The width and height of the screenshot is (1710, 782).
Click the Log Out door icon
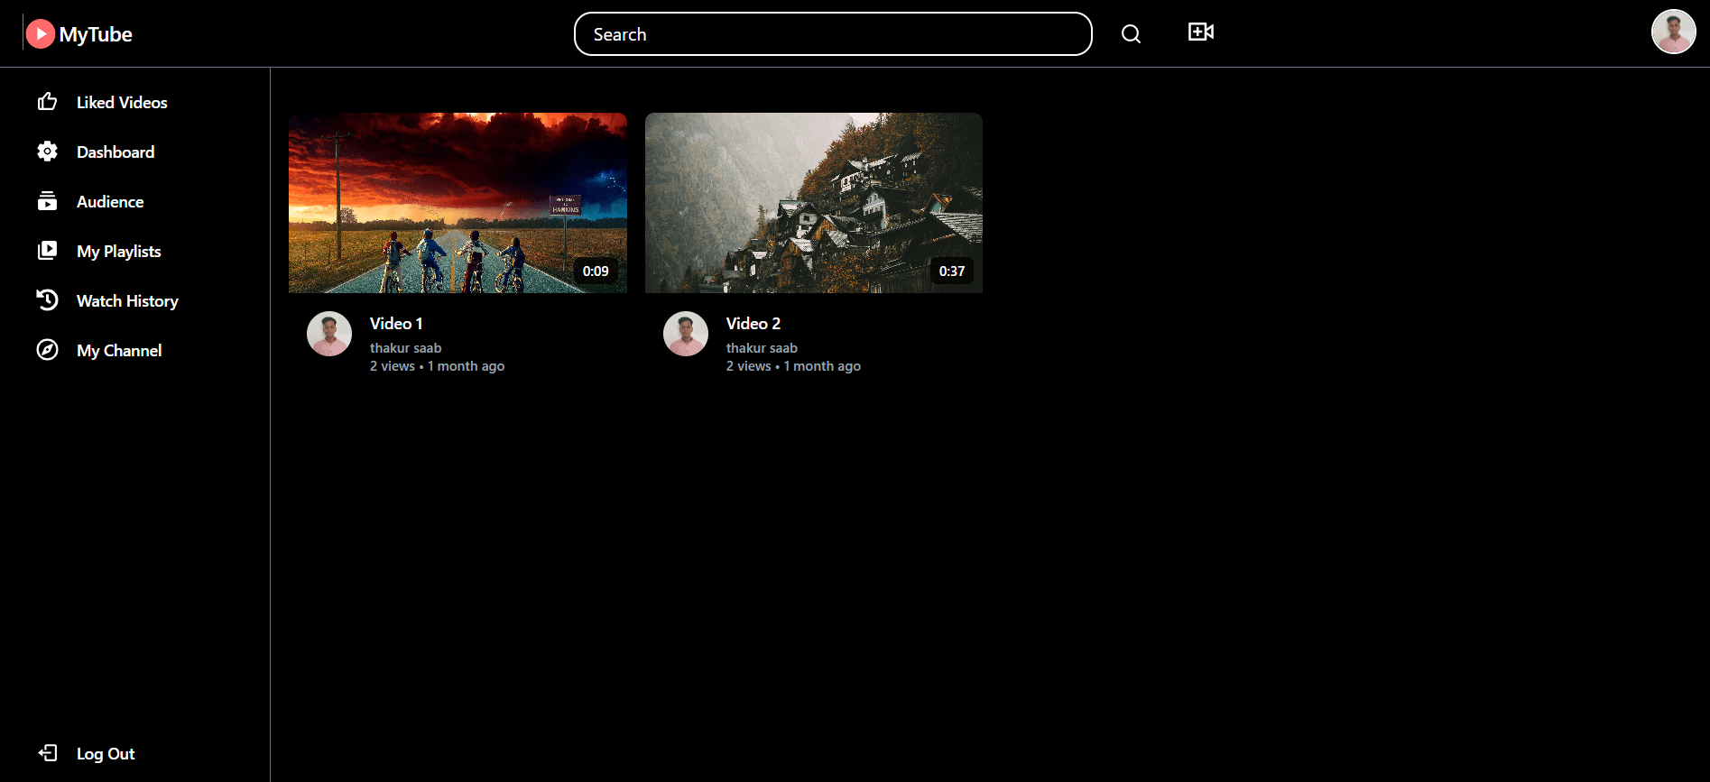[x=48, y=753]
